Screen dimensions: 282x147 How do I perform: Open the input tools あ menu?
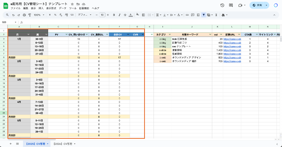pyautogui.click(x=224, y=15)
